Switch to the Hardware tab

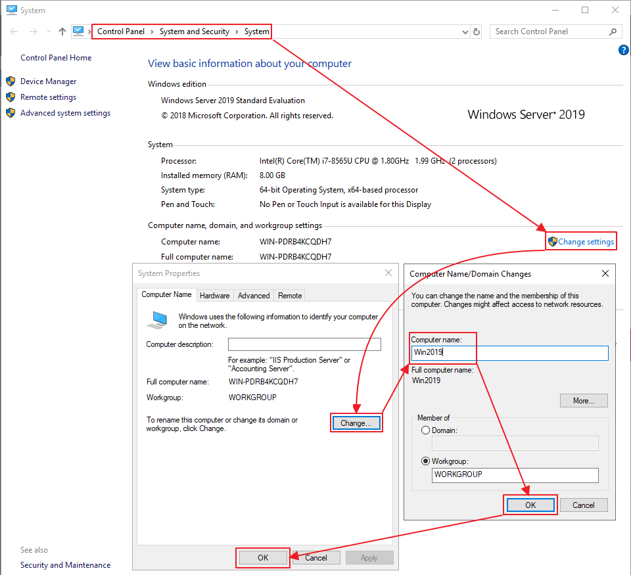(214, 295)
